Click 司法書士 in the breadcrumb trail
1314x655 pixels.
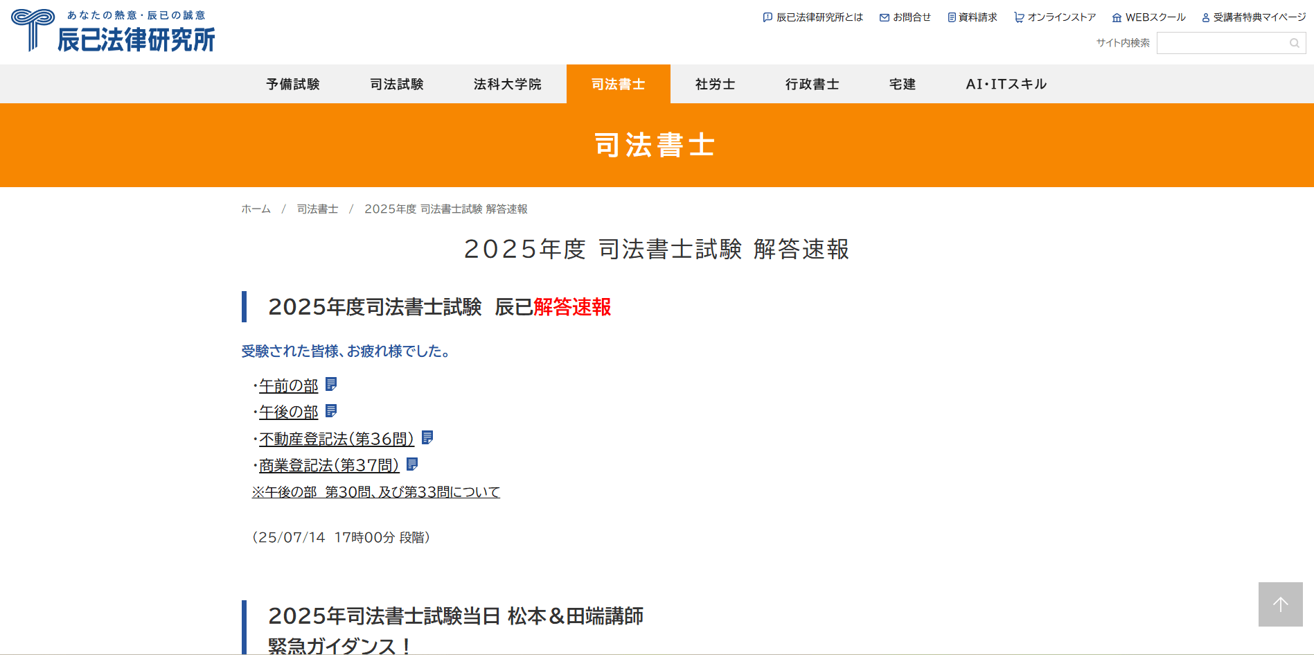[317, 209]
